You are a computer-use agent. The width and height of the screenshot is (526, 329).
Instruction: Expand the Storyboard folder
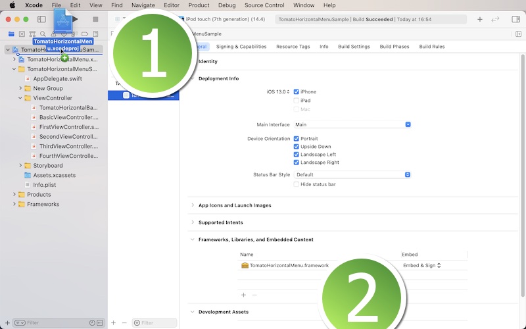coord(20,166)
